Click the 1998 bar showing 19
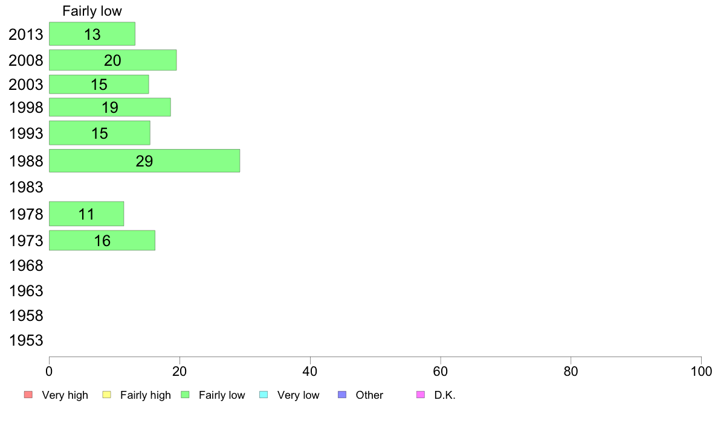 tap(109, 107)
